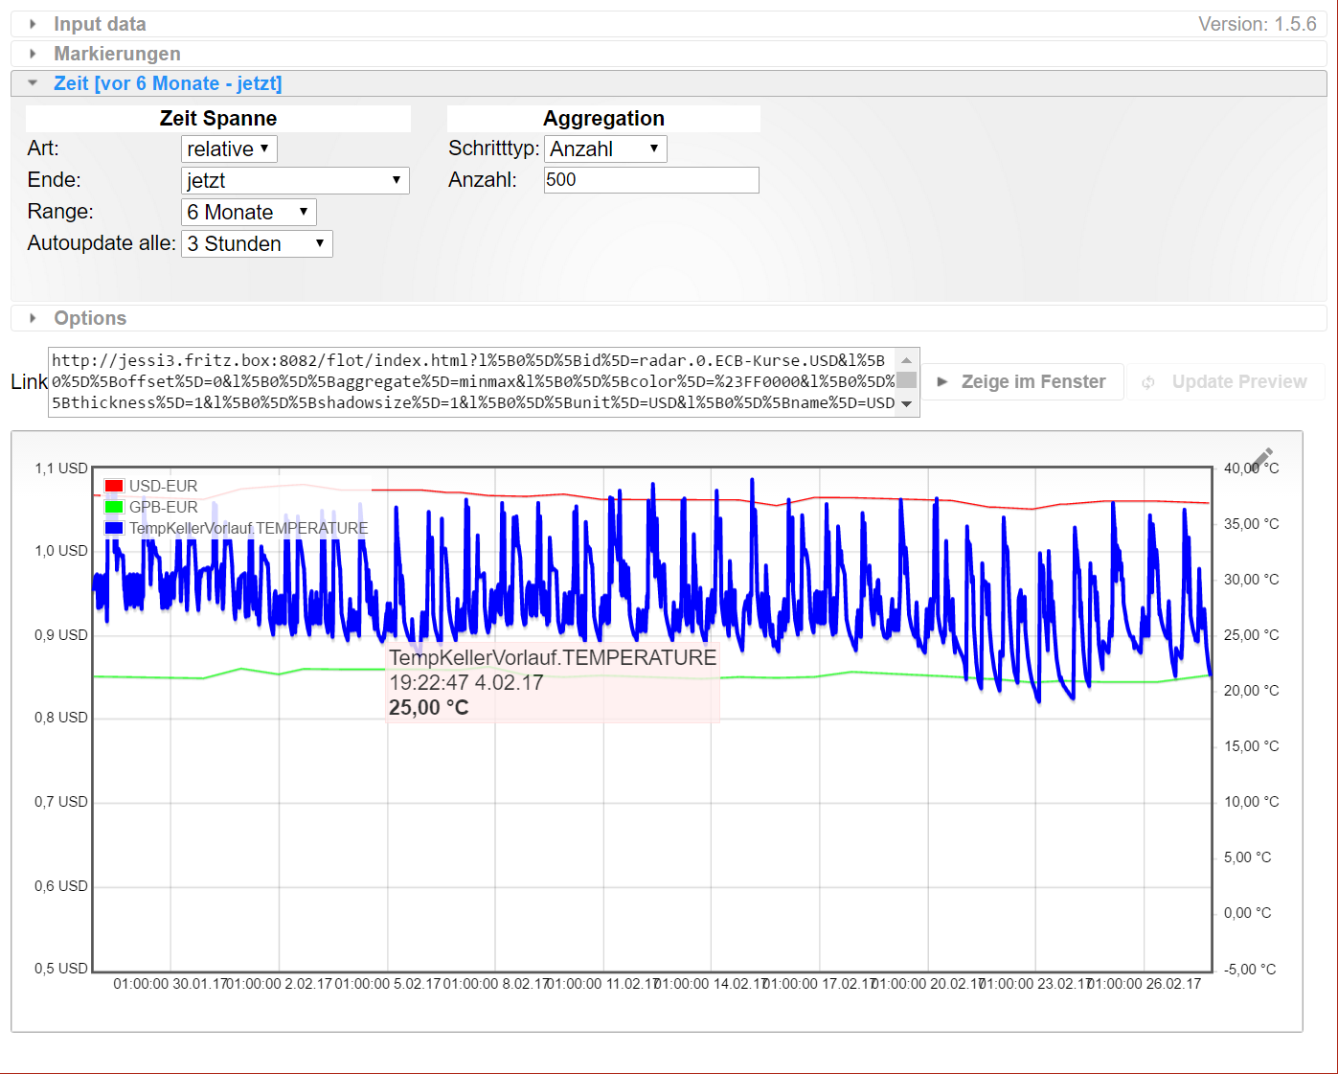This screenshot has height=1074, width=1338.
Task: Click the play arrow icon beside Zeige im Fenster
Action: [942, 381]
